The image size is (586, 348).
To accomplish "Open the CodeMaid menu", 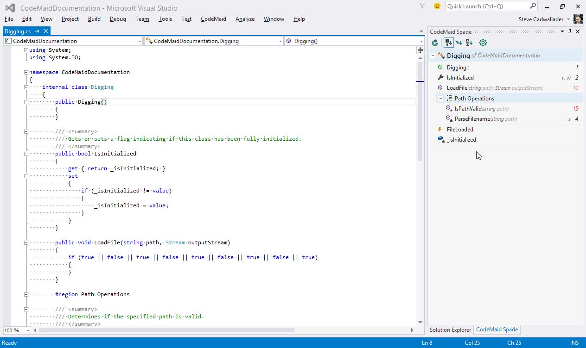I will tap(213, 19).
